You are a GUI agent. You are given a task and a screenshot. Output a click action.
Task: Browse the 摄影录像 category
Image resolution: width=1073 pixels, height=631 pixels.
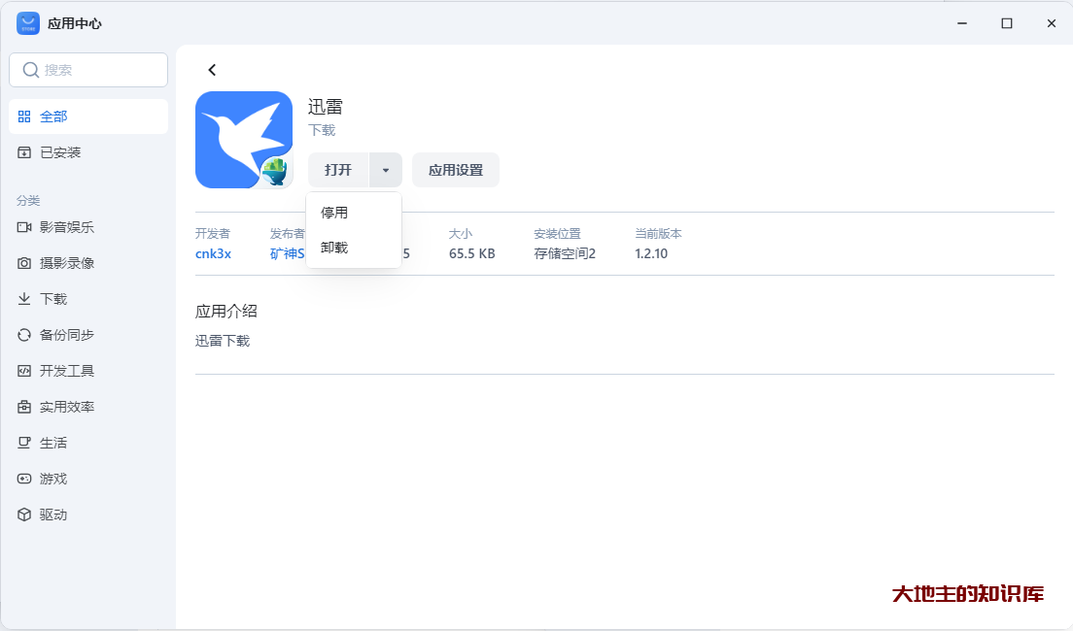tap(88, 263)
